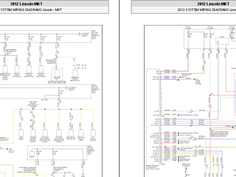236x177 pixels.
Task: Select right page subtitle "2012 SYSTEM WIRING DIAGRAMS"
Action: pyautogui.click(x=203, y=10)
